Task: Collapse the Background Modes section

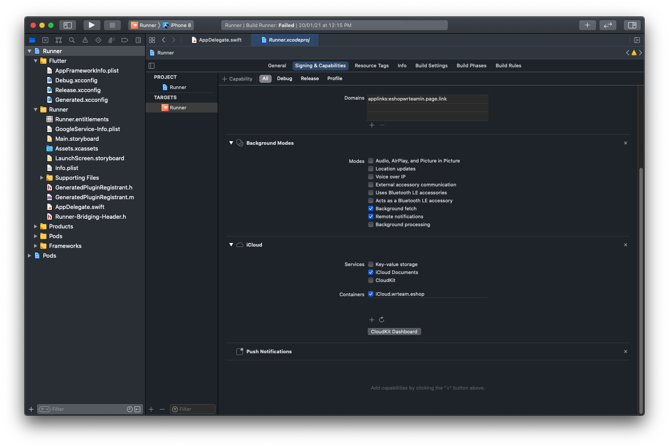Action: pyautogui.click(x=231, y=143)
